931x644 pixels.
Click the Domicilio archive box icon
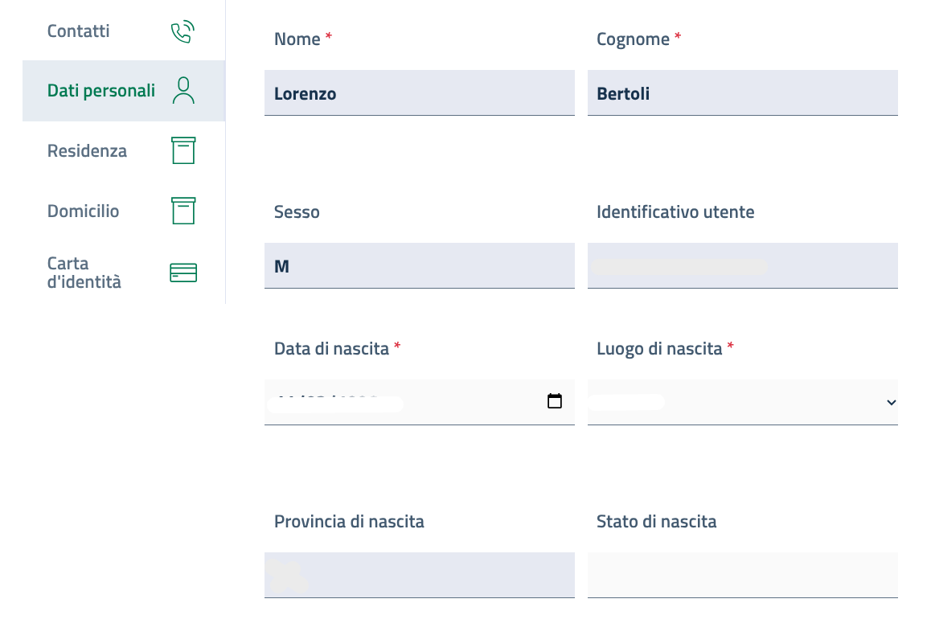tap(183, 211)
